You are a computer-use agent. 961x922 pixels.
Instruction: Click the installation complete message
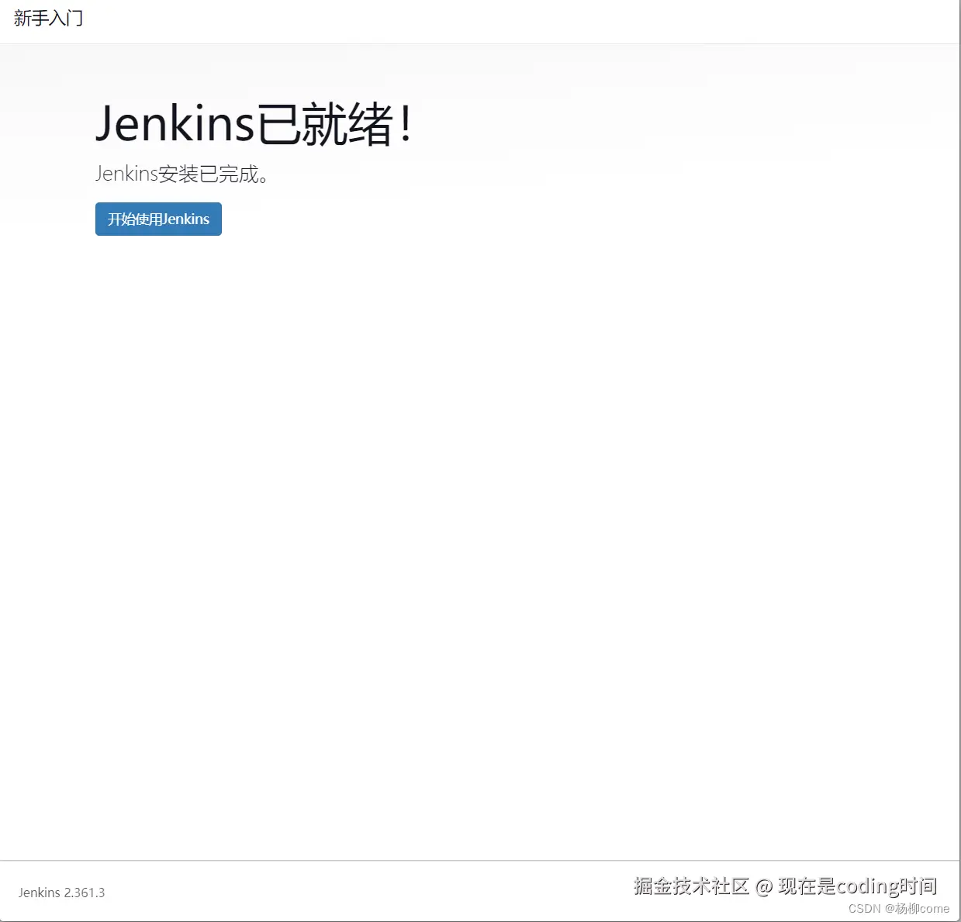pos(183,174)
